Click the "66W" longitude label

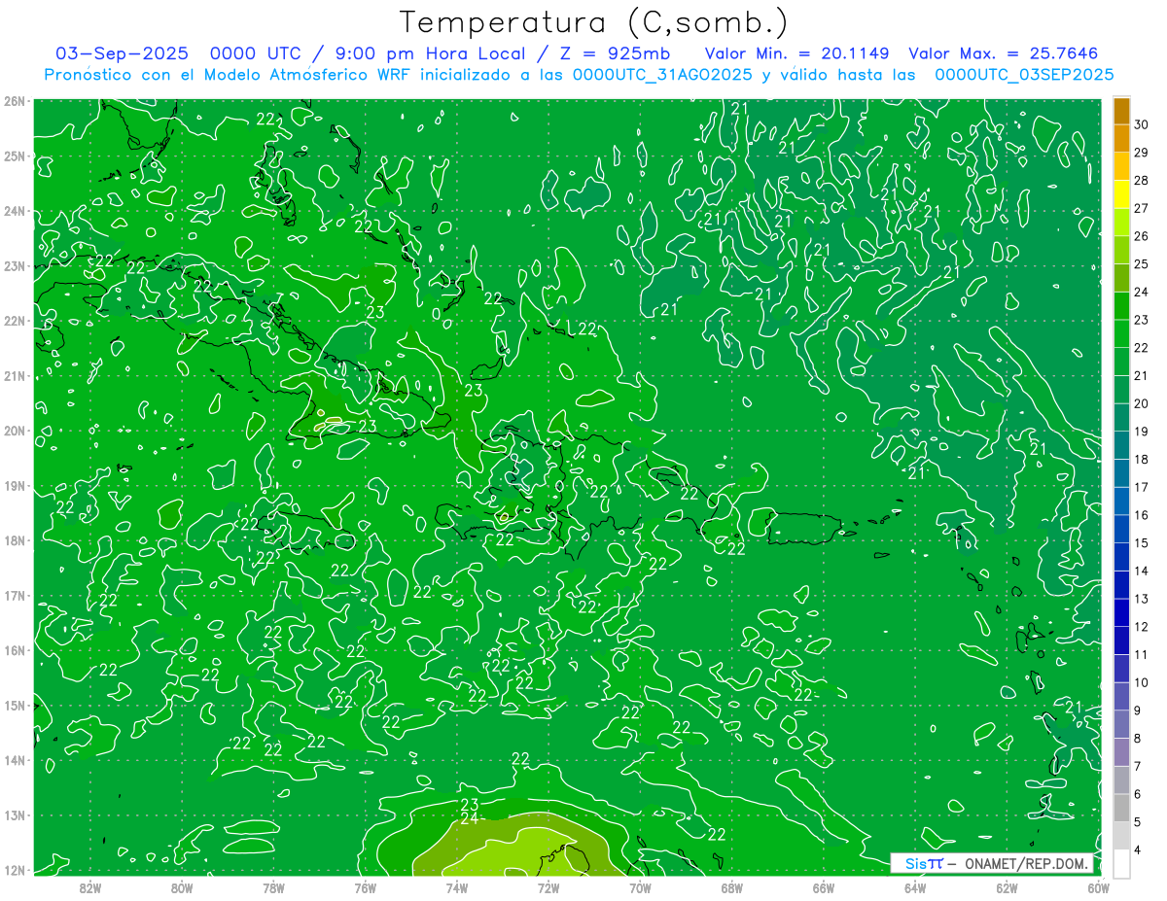click(x=824, y=887)
